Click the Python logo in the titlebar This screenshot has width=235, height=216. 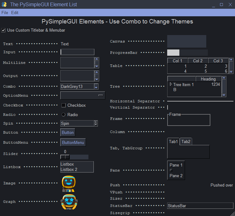(x=4, y=4)
